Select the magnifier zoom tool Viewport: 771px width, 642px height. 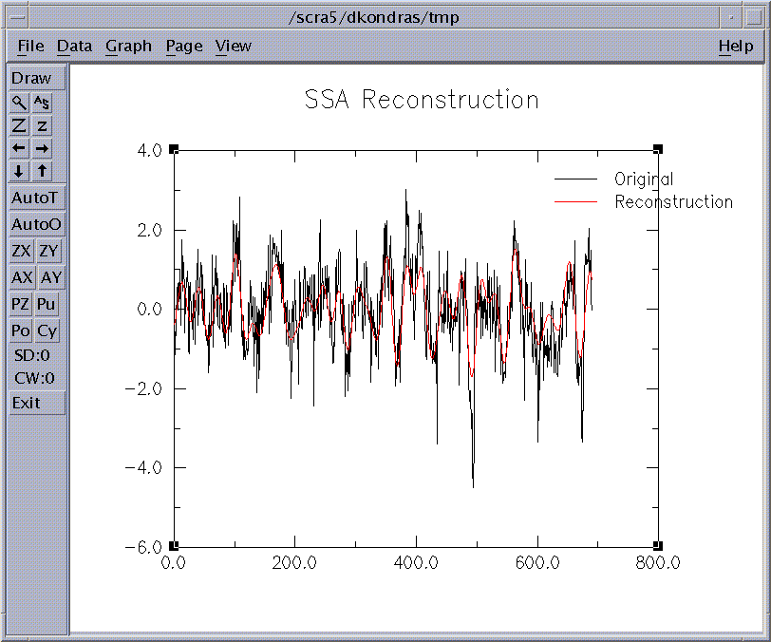tap(20, 103)
